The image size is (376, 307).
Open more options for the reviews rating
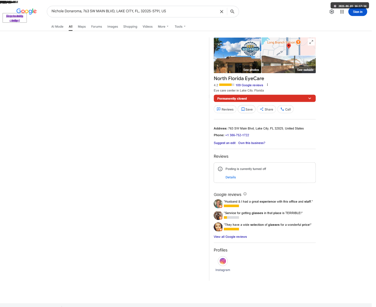click(267, 85)
